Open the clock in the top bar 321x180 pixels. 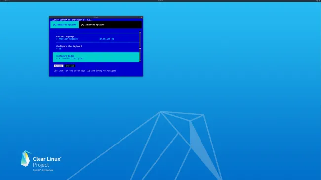tap(160, 1)
